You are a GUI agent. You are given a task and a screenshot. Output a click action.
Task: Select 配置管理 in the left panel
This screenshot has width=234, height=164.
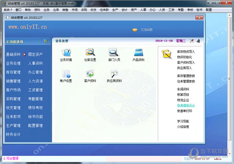click(35, 126)
